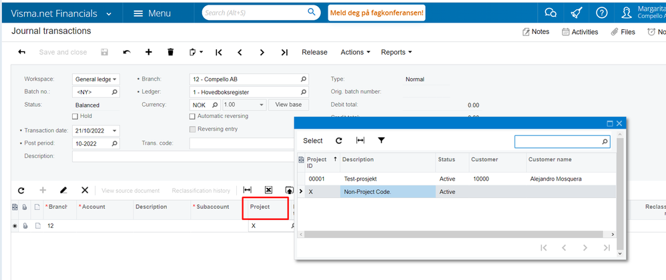Open the user profile icon
Viewport: 666px width, 280px height.
click(x=627, y=13)
